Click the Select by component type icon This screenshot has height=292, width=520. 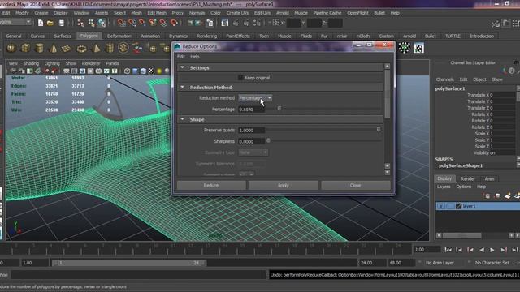[x=102, y=23]
